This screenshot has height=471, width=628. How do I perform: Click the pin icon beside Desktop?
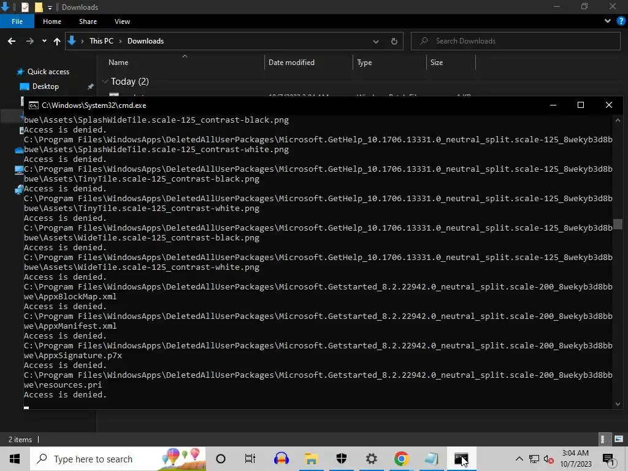coord(91,86)
